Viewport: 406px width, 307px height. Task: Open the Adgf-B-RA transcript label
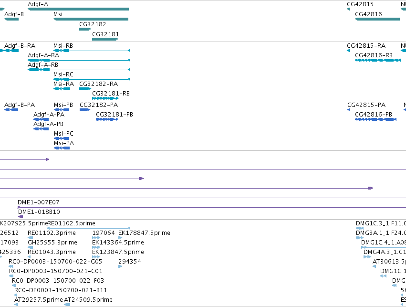20,46
